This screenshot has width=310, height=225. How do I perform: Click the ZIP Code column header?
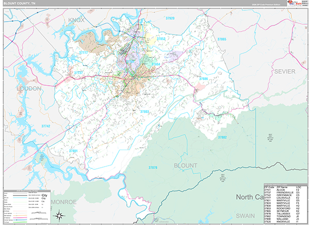269,187
